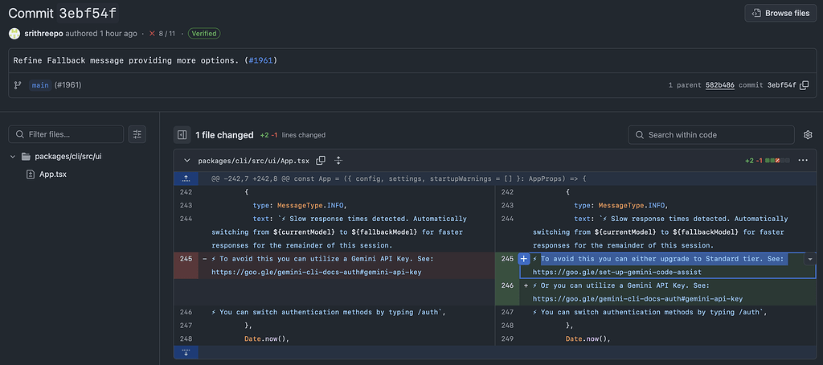Click the hunk header @@ -242,7 +242,8
Image resolution: width=823 pixels, height=365 pixels.
point(399,178)
